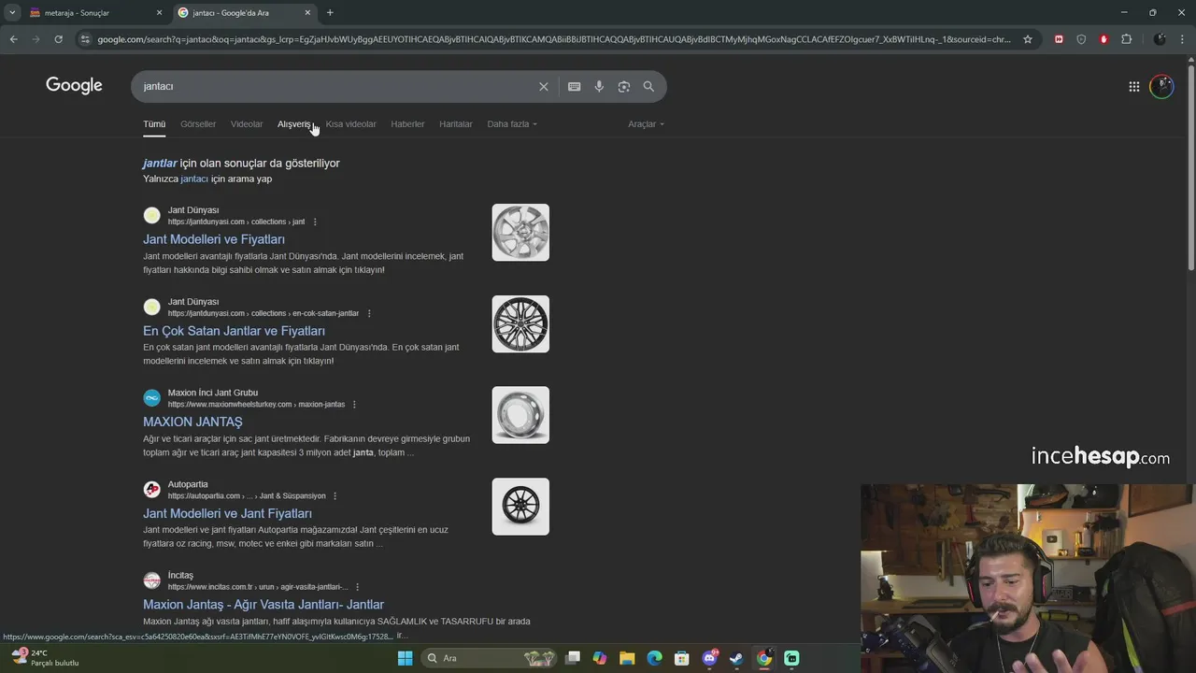Click the Maxion steel wheel thumbnail
Image resolution: width=1196 pixels, height=673 pixels.
point(520,415)
